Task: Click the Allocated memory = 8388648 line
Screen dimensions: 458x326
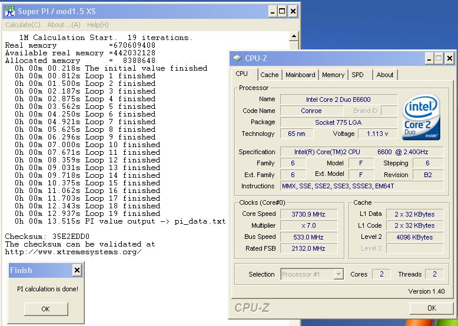Action: [x=80, y=61]
